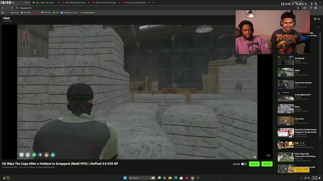323x181 pixels.
Task: Select the Franny sees the guns clip
Action: pyautogui.click(x=297, y=85)
